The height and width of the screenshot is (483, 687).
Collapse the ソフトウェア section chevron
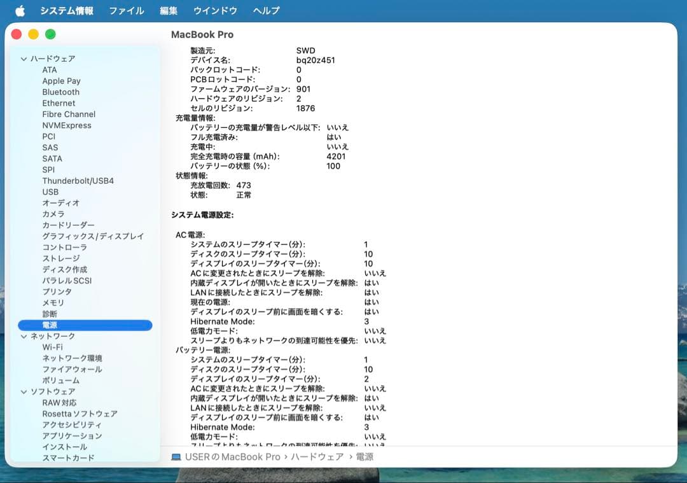click(x=24, y=391)
